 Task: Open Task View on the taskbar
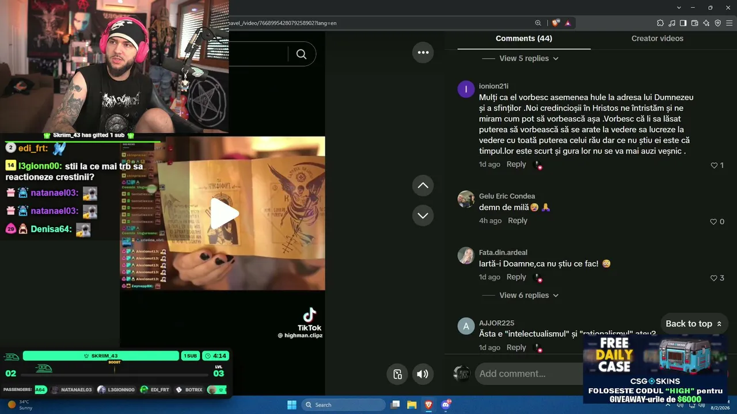[x=395, y=405]
